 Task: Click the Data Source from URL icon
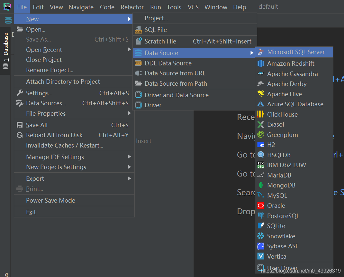pos(138,73)
